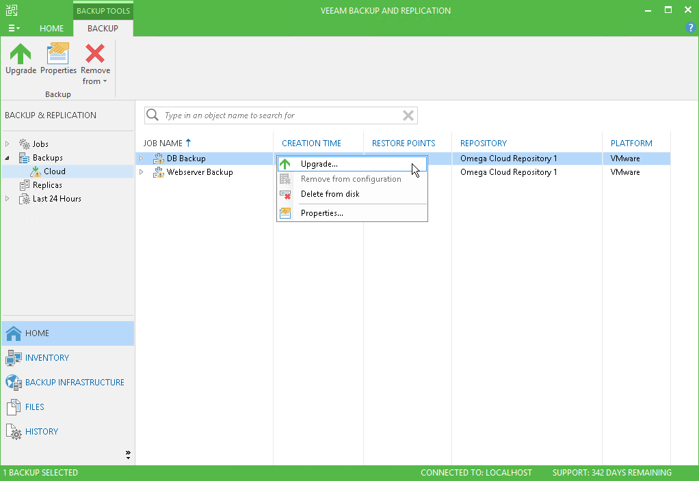This screenshot has height=481, width=699.
Task: Click VMware in the Webserver Backup row
Action: click(x=625, y=172)
